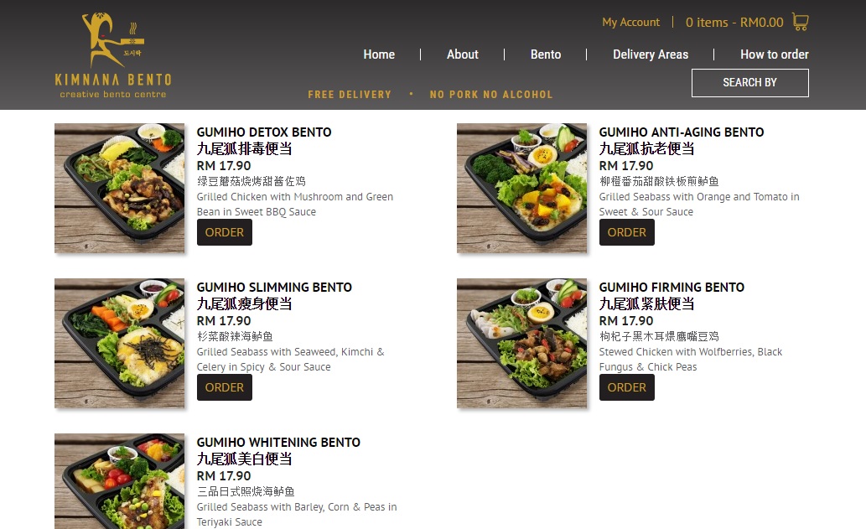The width and height of the screenshot is (866, 529).
Task: Click GUMIHO WHITENING BENTO title
Action: (278, 443)
